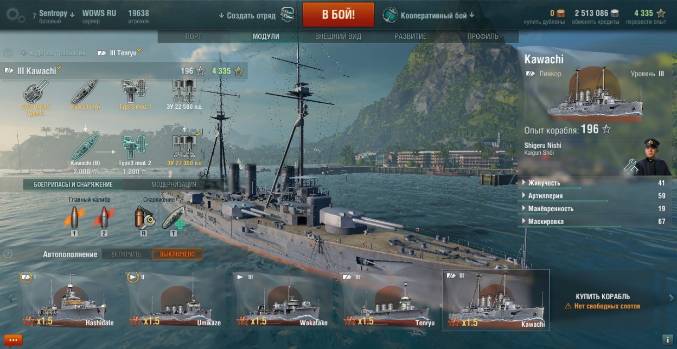Open the ПРОФИЛЬ tab
Viewport: 677px width, 349px height.
[483, 37]
